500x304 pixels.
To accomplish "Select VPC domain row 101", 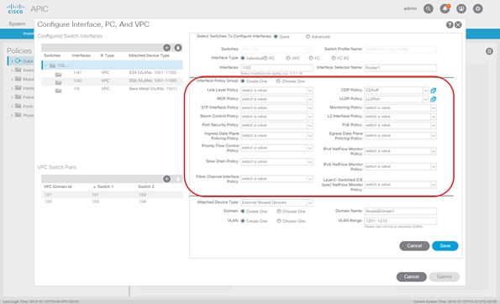I will coord(112,194).
